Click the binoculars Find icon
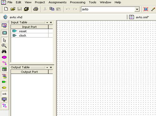 pyautogui.click(x=4, y=52)
